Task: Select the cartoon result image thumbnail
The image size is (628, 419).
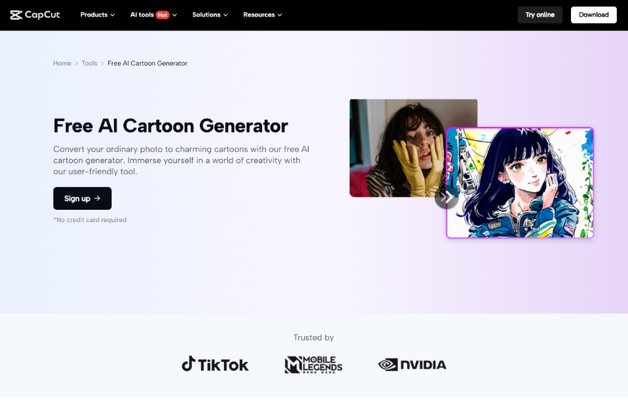Action: tap(519, 182)
